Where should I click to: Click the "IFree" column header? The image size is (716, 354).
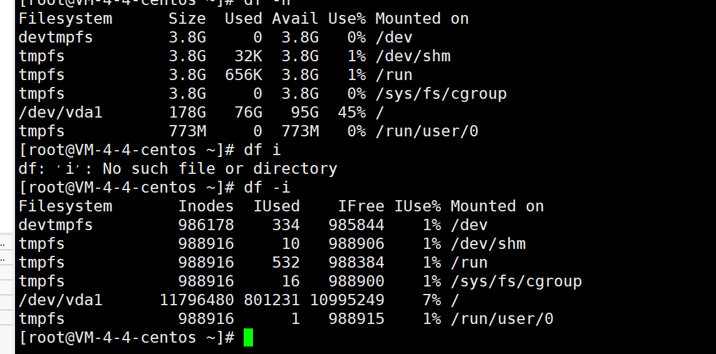coord(361,206)
